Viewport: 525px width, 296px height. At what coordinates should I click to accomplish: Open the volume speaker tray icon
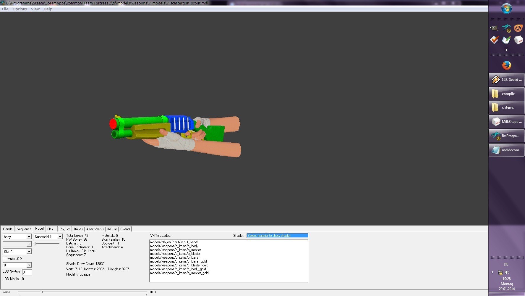click(x=507, y=272)
